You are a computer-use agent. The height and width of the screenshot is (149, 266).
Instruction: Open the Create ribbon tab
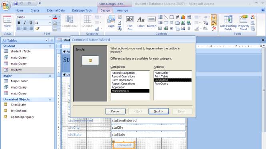pyautogui.click(x=35, y=10)
